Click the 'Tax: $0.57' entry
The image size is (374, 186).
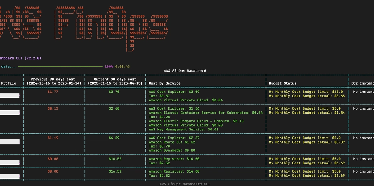pos(159,96)
